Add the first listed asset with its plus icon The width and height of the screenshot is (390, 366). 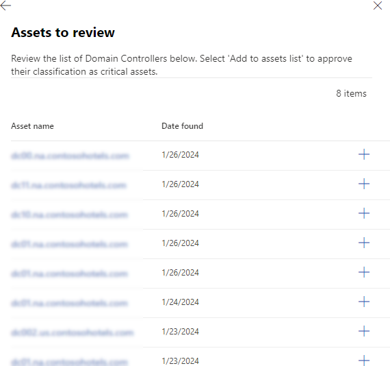pos(363,154)
